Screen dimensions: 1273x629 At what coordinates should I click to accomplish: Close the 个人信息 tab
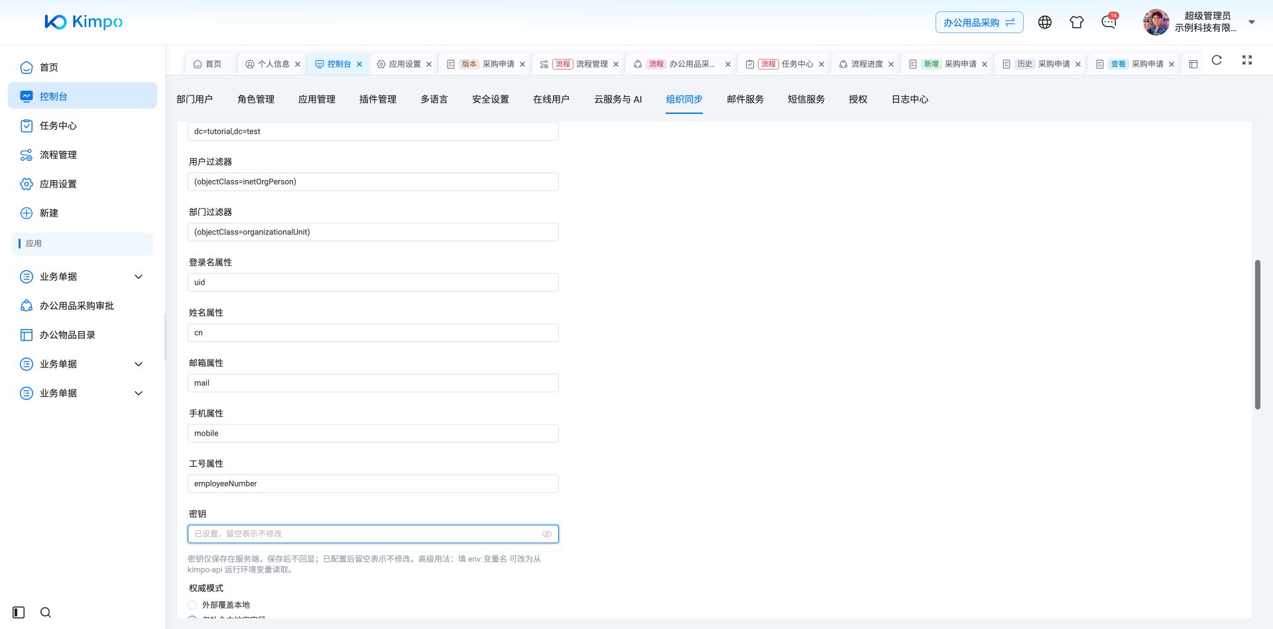click(x=298, y=64)
